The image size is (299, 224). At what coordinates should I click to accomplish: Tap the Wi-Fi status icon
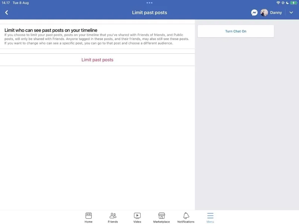(278, 3)
